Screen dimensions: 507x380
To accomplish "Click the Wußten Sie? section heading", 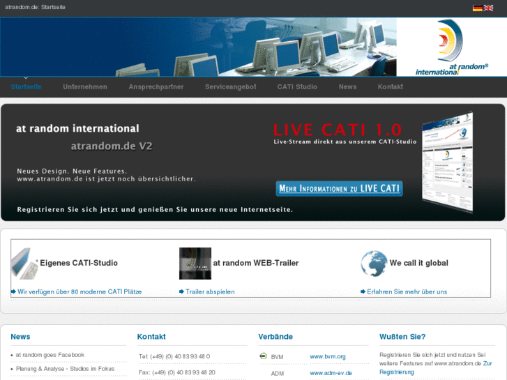I will 402,337.
